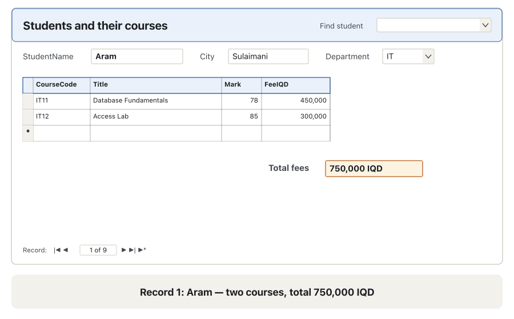
Task: Go to next record arrow
Action: click(123, 250)
